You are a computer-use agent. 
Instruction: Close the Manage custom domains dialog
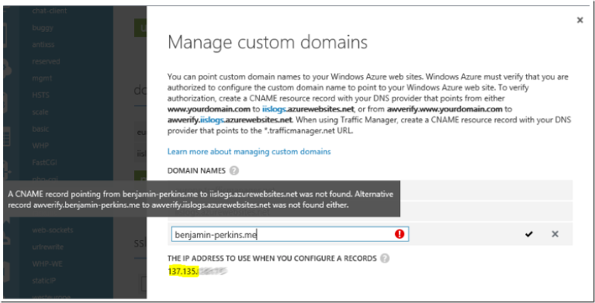coord(580,20)
